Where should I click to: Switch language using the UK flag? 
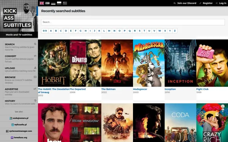pos(41,3)
